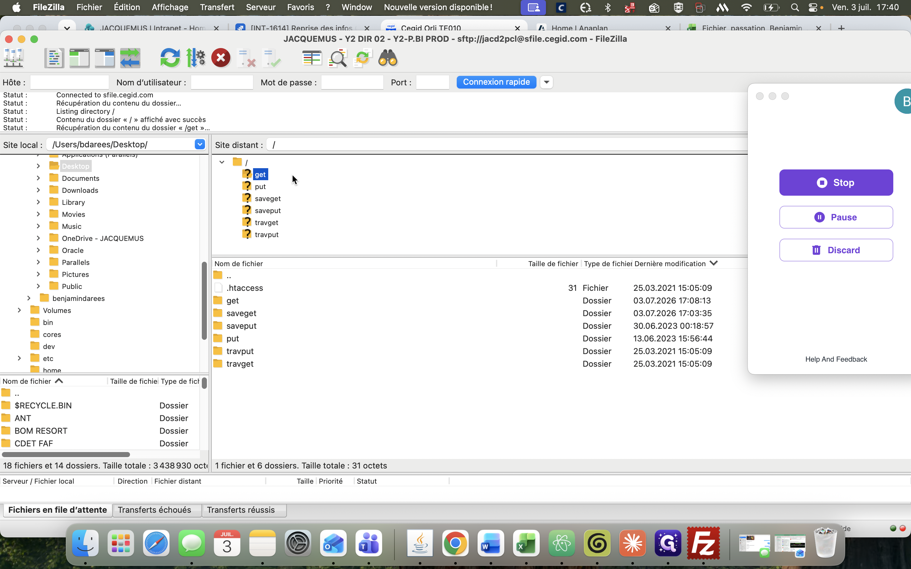Click local tree vertical scrollbar

point(204,300)
